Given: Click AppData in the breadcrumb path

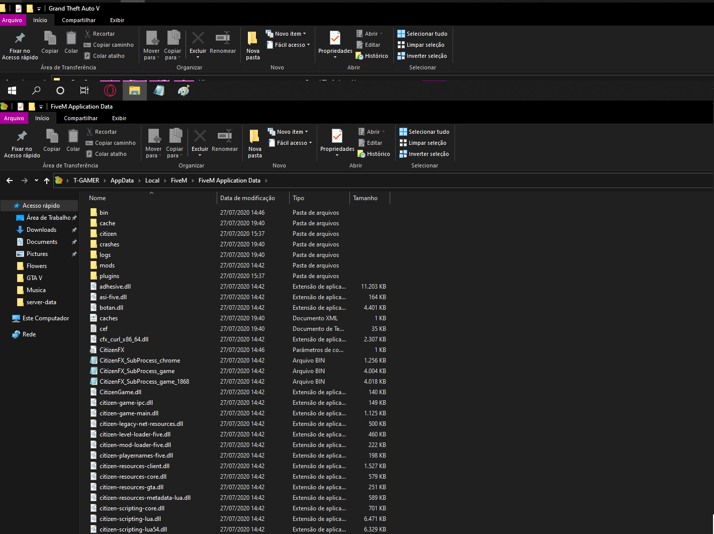Looking at the screenshot, I should (x=122, y=181).
